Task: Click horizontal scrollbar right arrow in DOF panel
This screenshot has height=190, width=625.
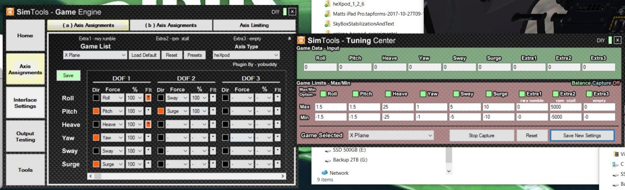Action: (283, 176)
